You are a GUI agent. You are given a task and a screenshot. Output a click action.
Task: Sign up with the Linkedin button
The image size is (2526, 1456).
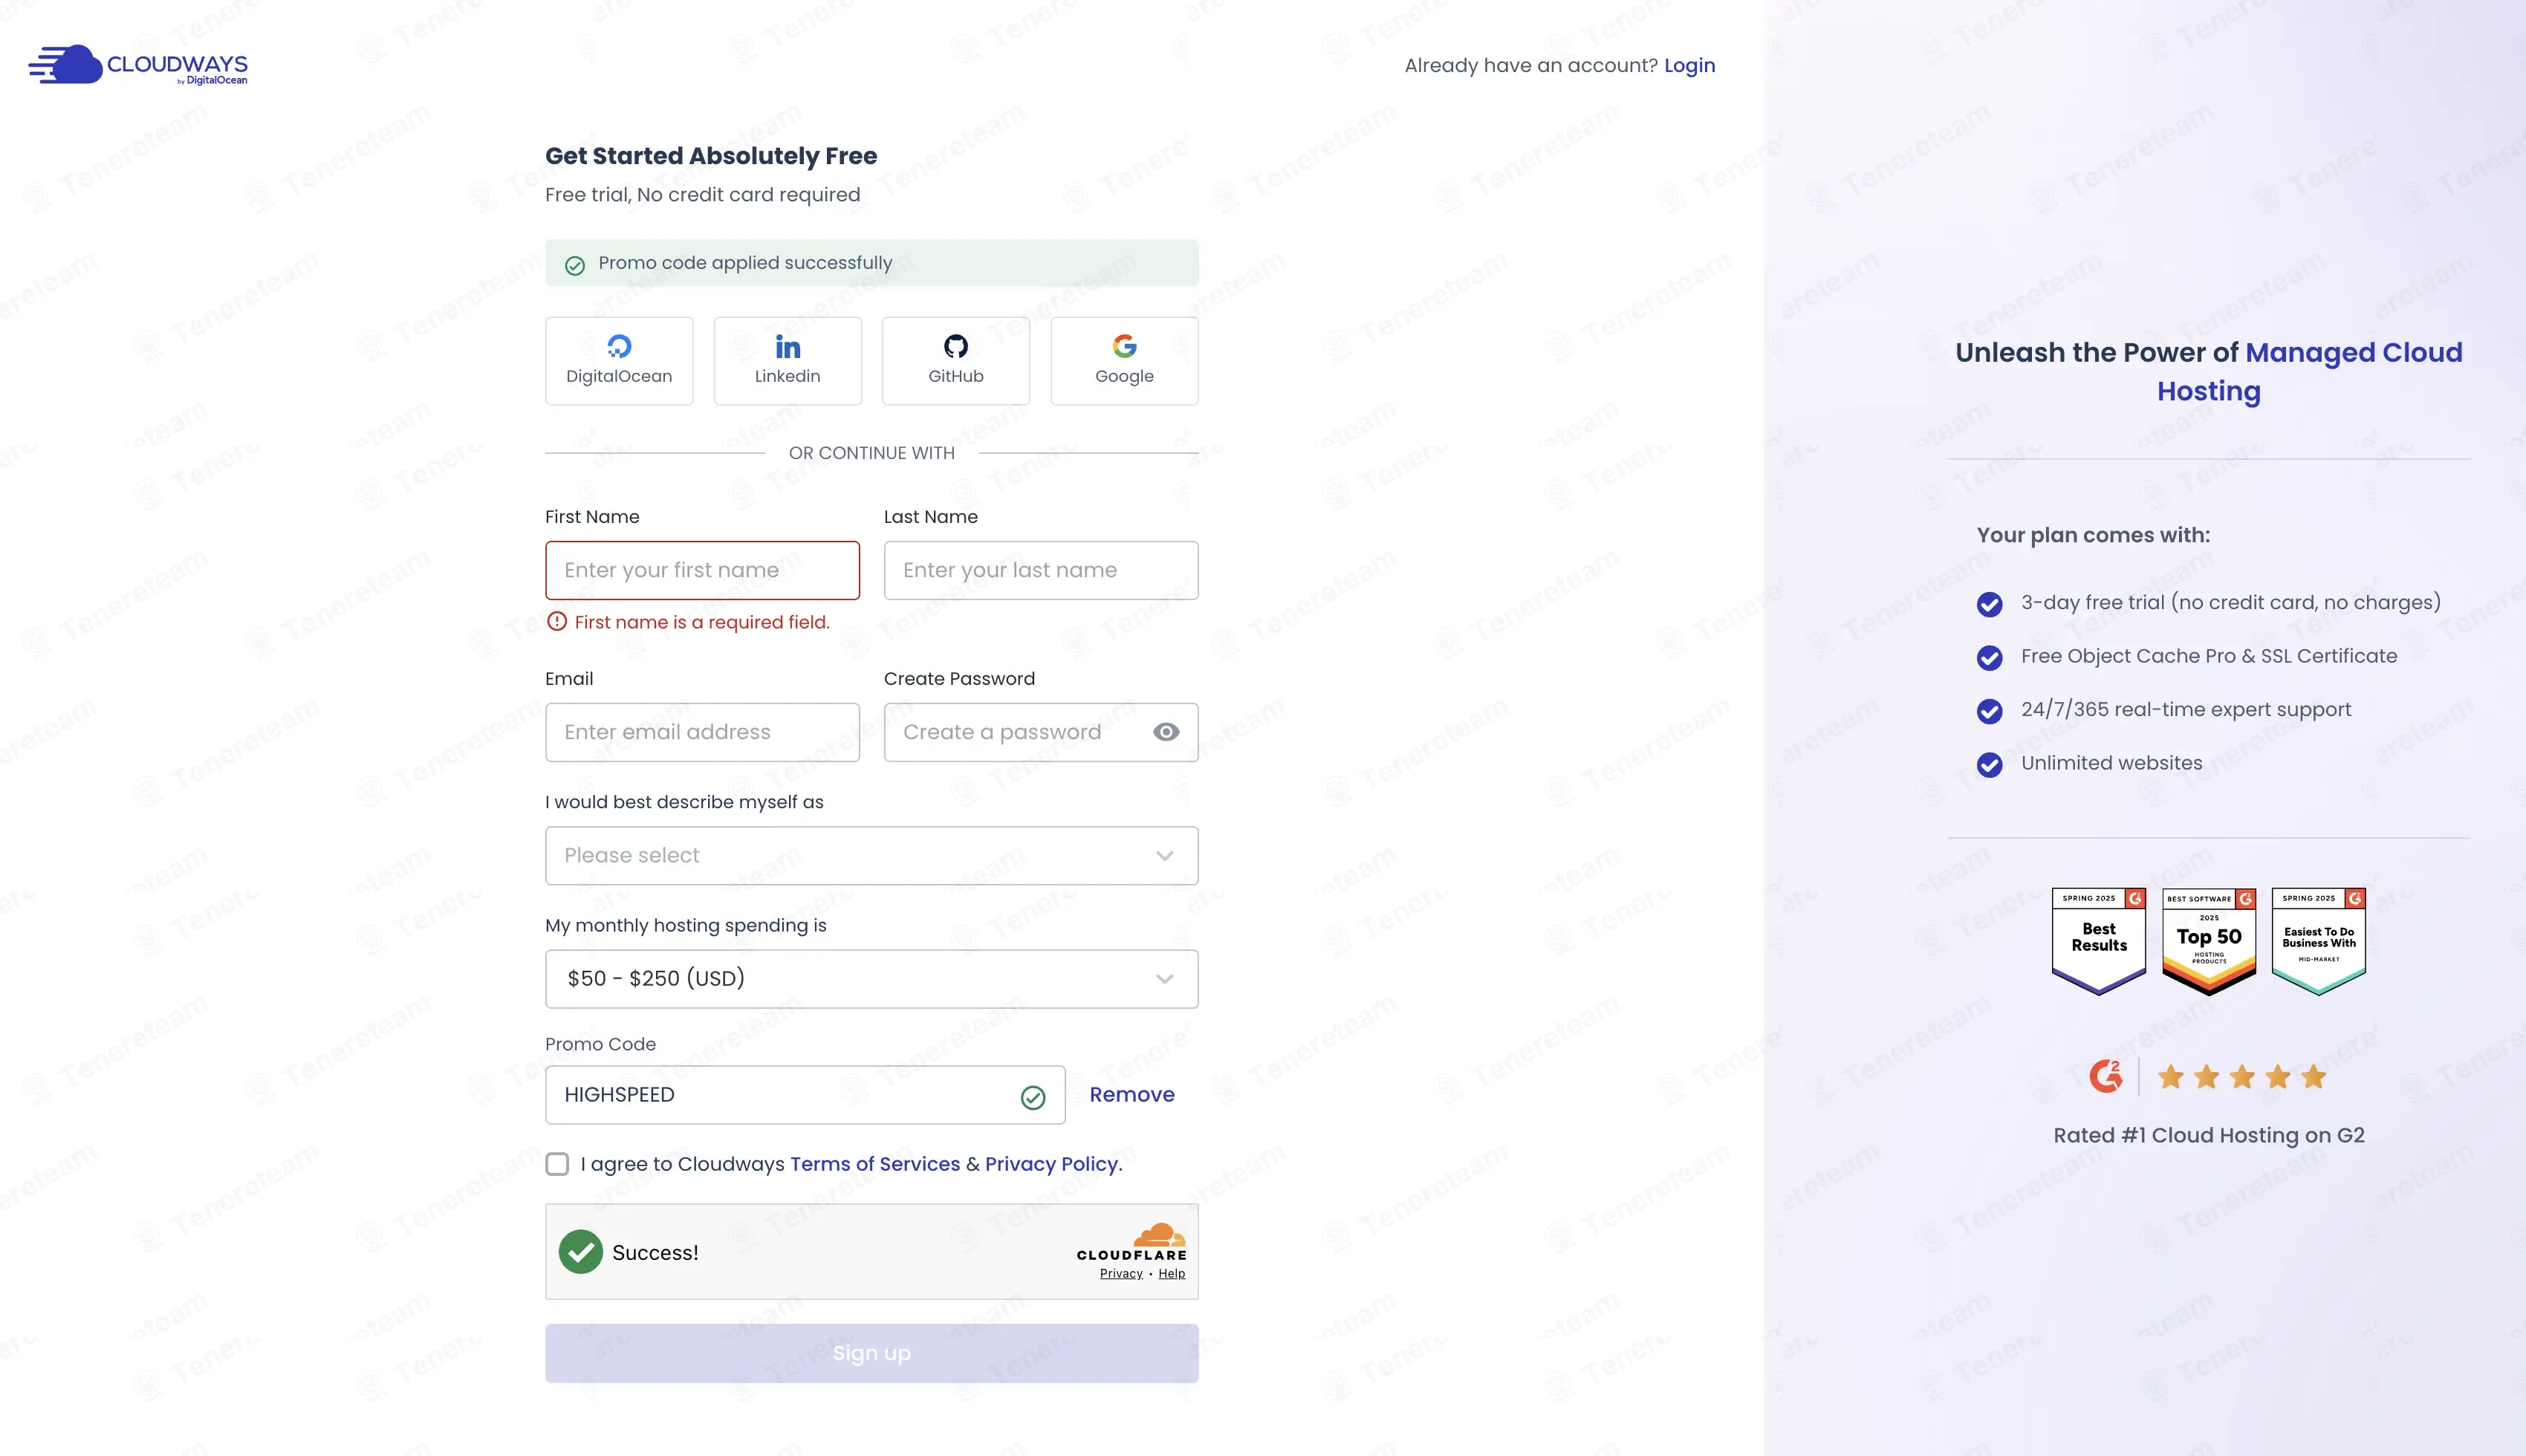click(787, 361)
